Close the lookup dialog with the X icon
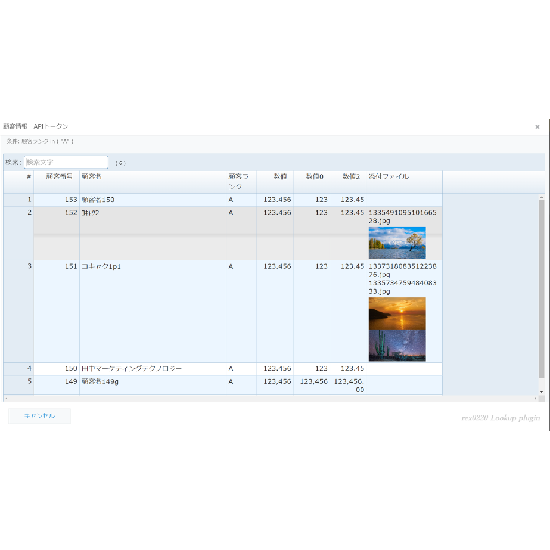 (x=537, y=127)
